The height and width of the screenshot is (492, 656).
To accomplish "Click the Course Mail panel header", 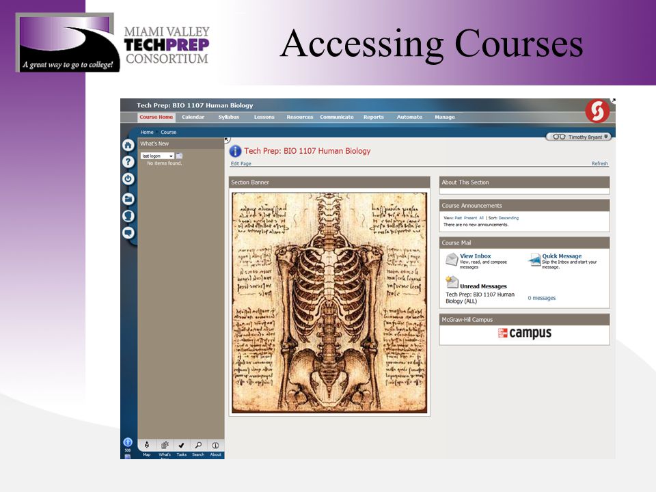I will point(524,243).
